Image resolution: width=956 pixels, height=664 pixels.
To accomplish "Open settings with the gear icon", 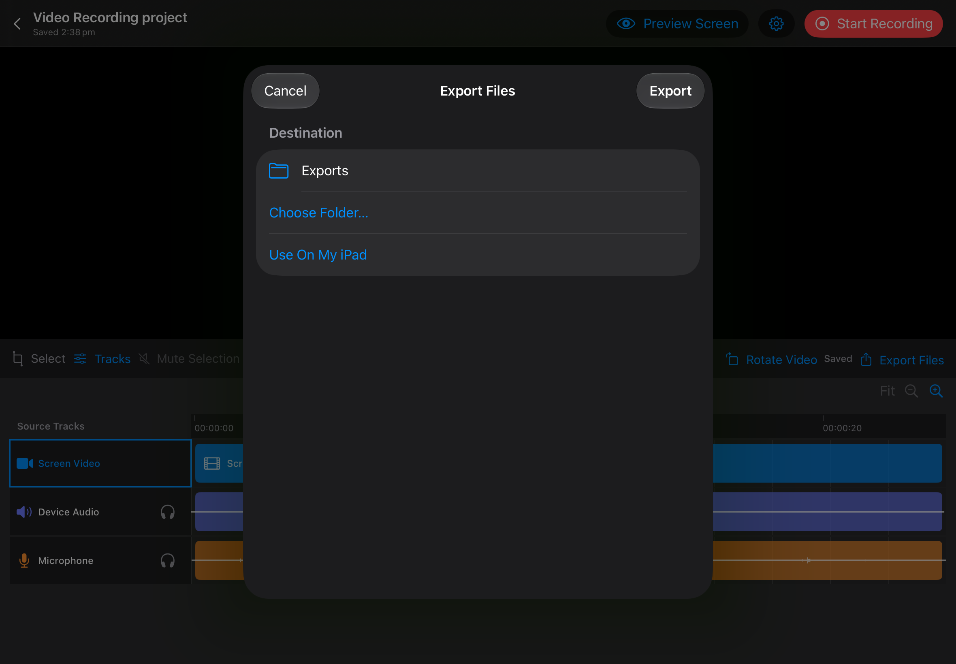I will tap(776, 24).
